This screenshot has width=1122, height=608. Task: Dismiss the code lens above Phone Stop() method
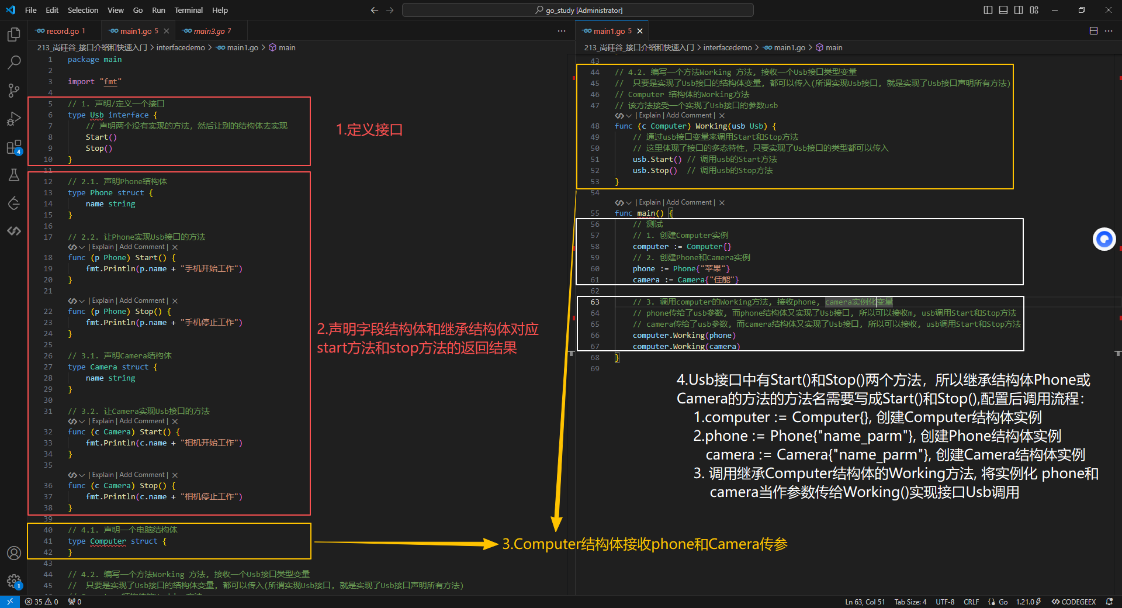pos(175,301)
